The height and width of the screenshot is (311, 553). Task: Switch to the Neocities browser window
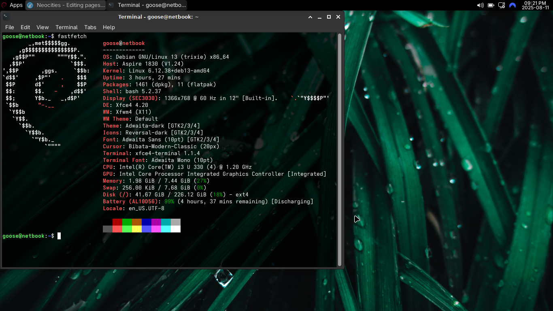point(66,5)
